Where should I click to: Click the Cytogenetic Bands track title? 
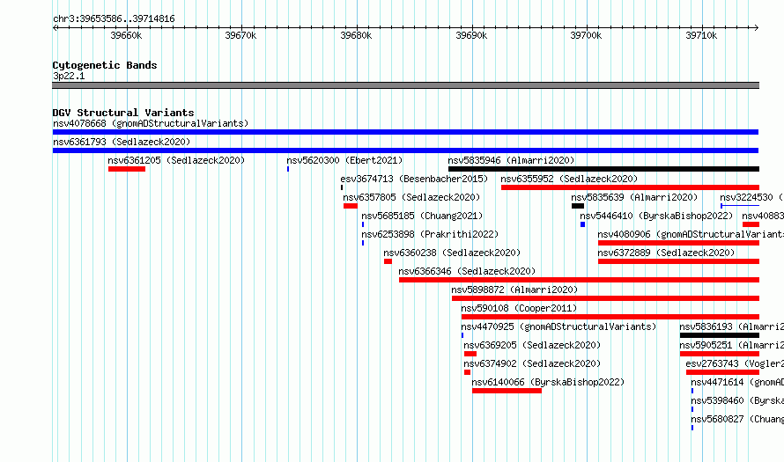(x=105, y=65)
